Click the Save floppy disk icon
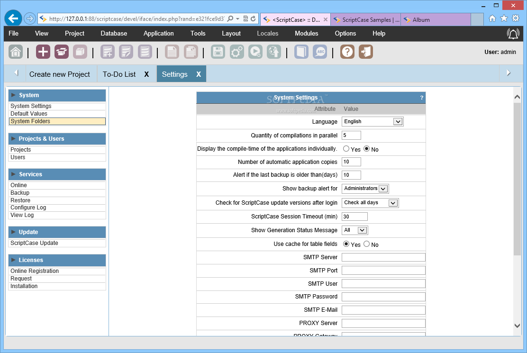The height and width of the screenshot is (353, 527). [x=218, y=52]
